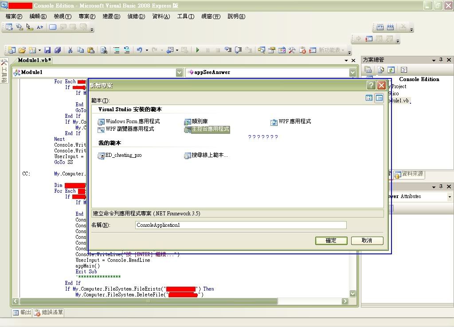
Task: Click the View Code icon in Solution Explorer
Action: tap(404, 70)
